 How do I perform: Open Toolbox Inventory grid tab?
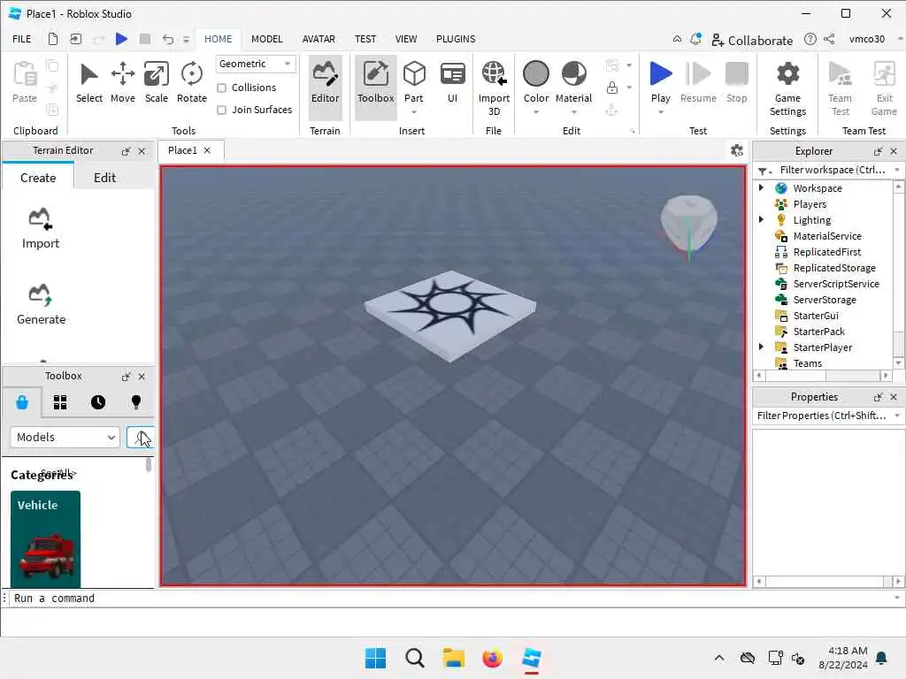(x=60, y=402)
